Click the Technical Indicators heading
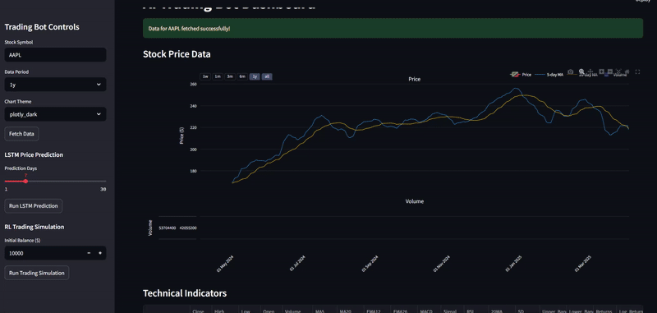This screenshot has height=313, width=657. click(x=185, y=293)
